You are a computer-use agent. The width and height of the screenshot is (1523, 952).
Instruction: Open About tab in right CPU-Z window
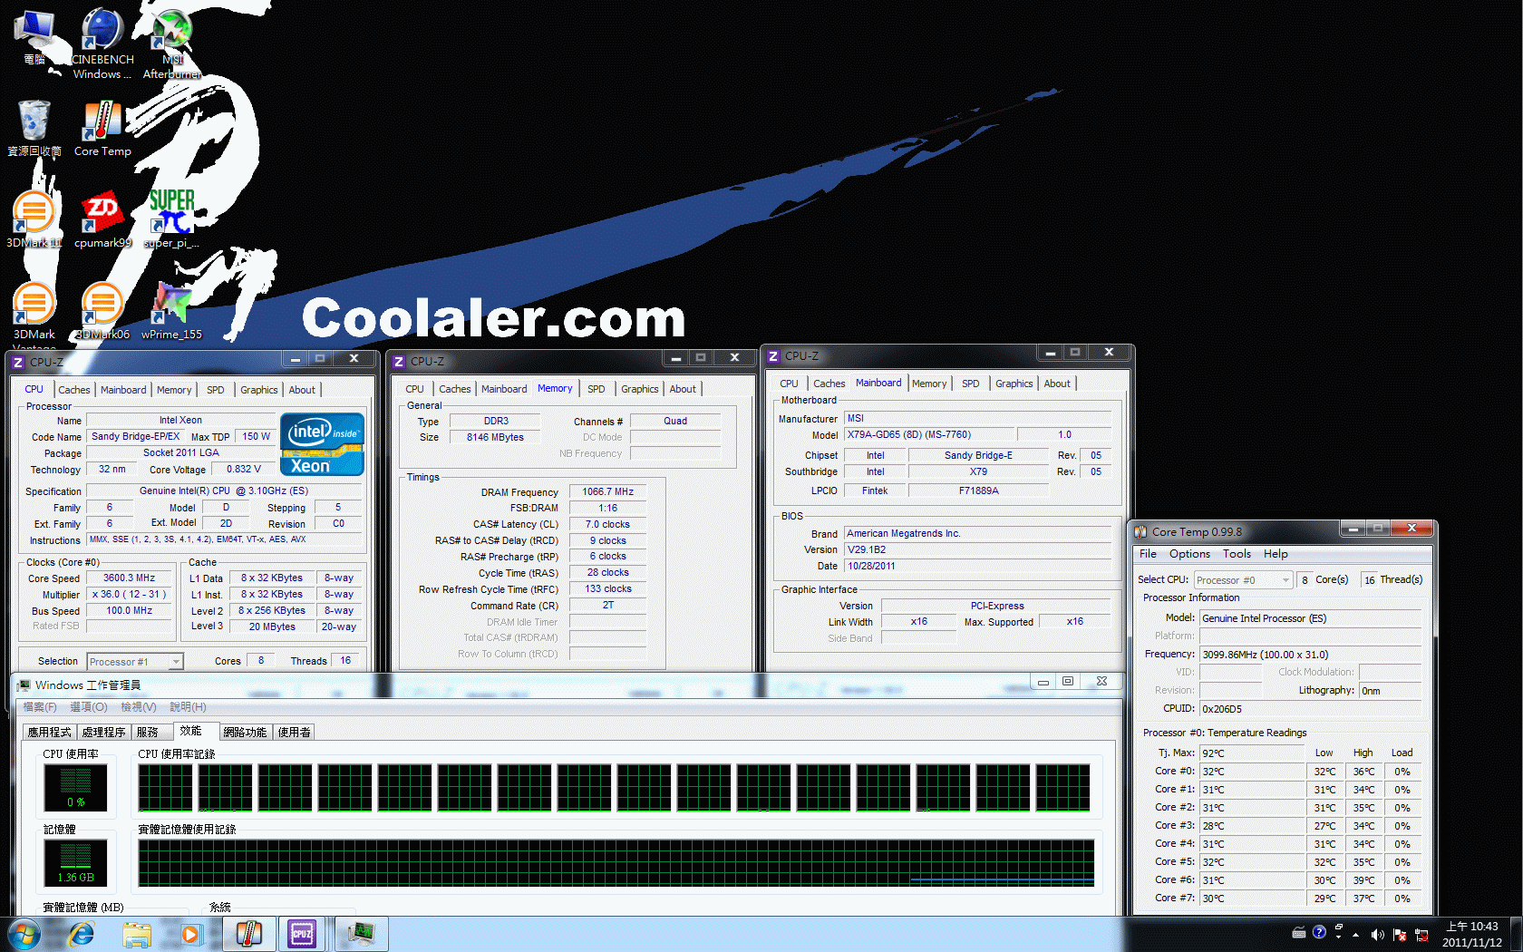(x=1057, y=384)
